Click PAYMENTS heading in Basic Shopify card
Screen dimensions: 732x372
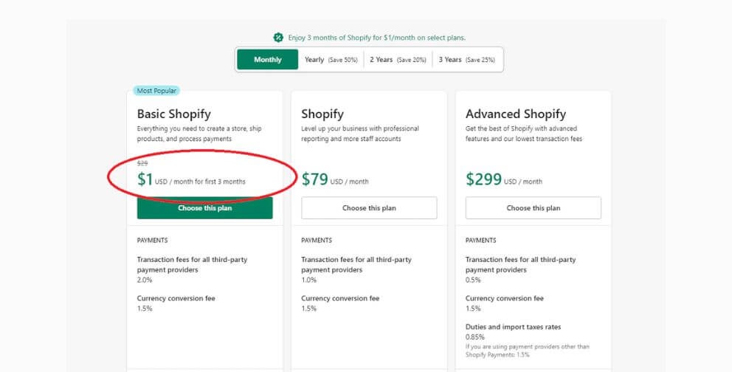click(x=152, y=241)
